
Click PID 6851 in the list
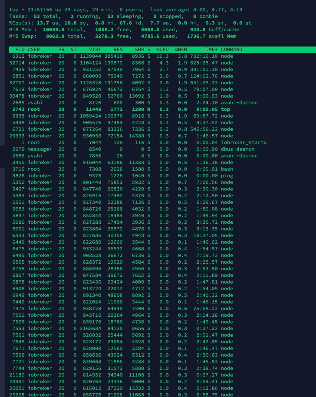point(18,76)
